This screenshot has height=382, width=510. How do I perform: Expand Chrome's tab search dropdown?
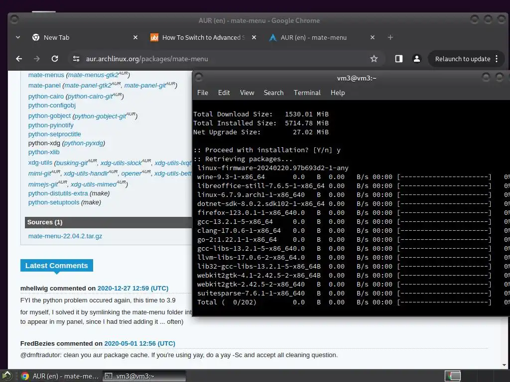[18, 37]
